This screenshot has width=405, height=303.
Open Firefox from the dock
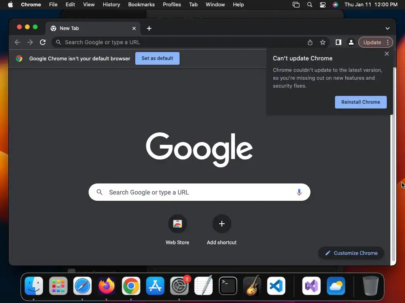pos(107,286)
